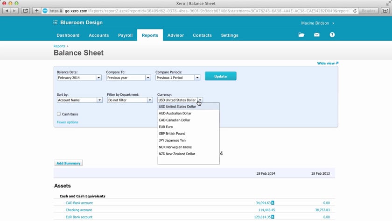Click the footnote marker beside 129,814.35
Image resolution: width=392 pixels, height=221 pixels.
(273, 217)
